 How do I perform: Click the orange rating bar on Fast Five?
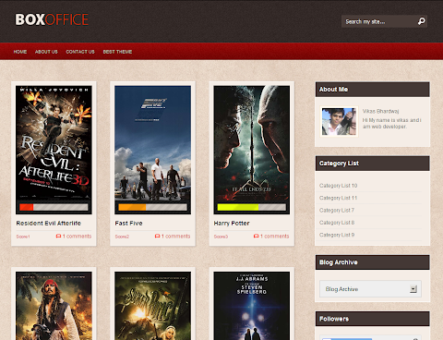point(132,207)
